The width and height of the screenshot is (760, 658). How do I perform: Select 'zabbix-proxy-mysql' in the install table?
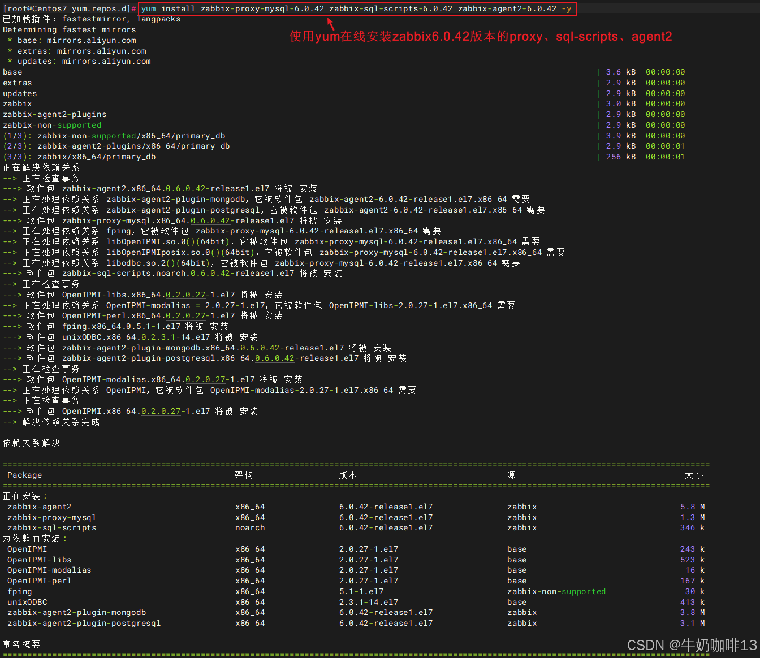pos(52,518)
